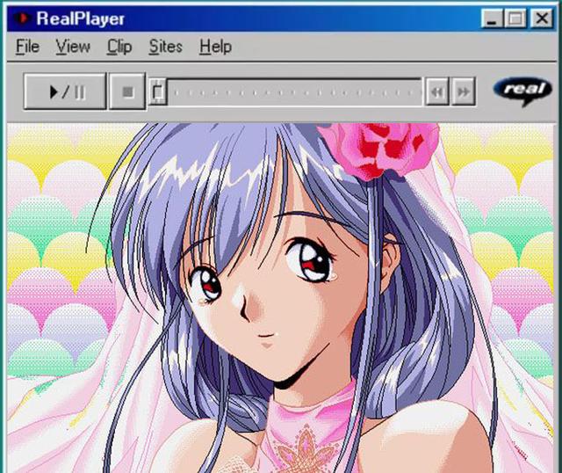The width and height of the screenshot is (562, 473).
Task: Open the File menu
Action: click(x=27, y=47)
